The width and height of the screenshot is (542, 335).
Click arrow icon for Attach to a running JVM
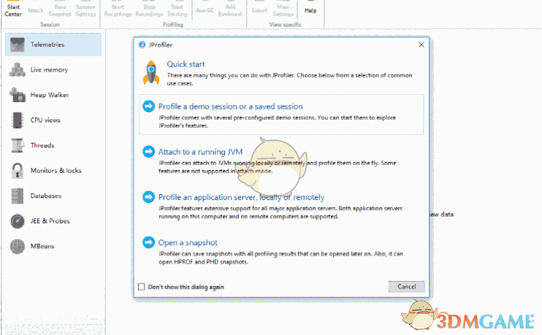click(148, 152)
